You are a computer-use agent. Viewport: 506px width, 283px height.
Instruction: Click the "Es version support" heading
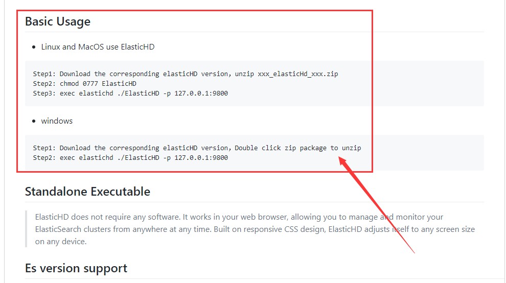(76, 268)
